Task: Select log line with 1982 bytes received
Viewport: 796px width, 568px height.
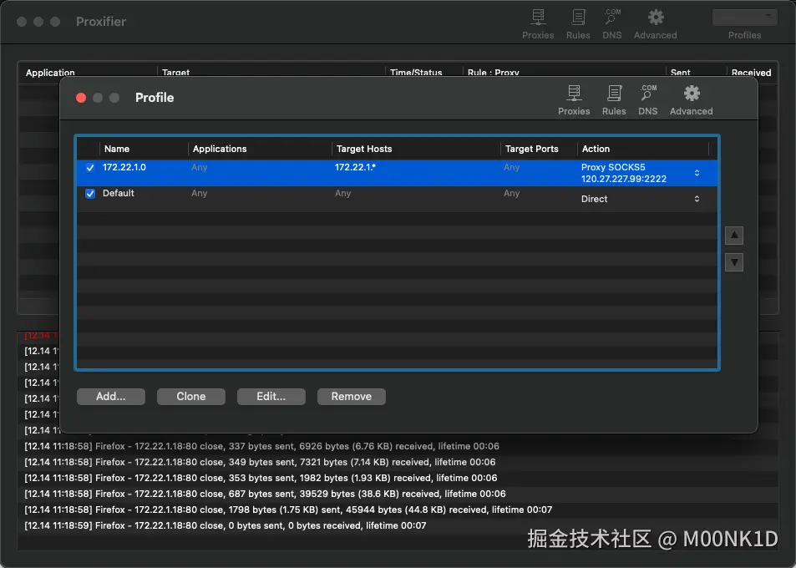Action: pyautogui.click(x=261, y=478)
